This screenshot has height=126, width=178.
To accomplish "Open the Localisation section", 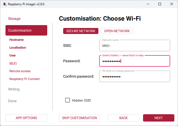I will coord(18,48).
